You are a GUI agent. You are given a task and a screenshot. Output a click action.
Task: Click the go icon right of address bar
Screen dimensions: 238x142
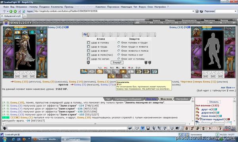[197, 11]
